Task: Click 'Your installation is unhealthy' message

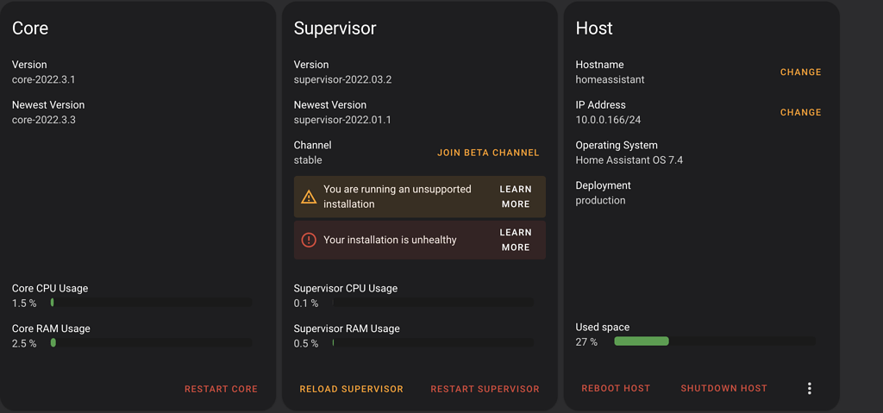Action: pos(390,240)
